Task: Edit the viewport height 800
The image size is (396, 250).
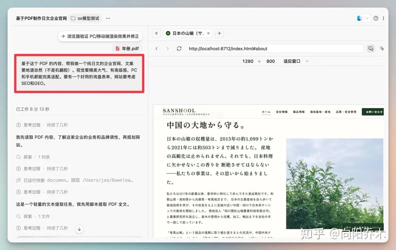Action: (271, 61)
